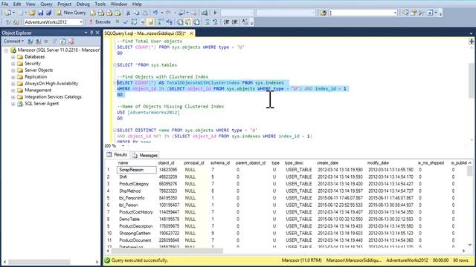The height and width of the screenshot is (267, 476).
Task: Click the Undo arrow icon
Action: [x=155, y=13]
